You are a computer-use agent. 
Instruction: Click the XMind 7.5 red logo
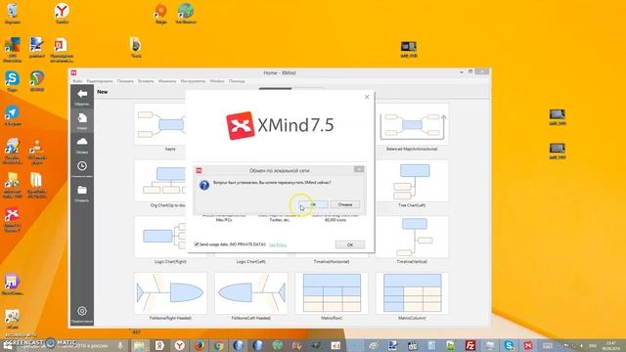click(240, 125)
